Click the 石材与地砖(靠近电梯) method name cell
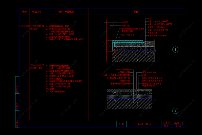202x135 pixels. (37, 27)
